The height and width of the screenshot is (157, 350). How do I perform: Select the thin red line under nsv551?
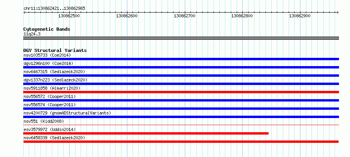point(181,125)
